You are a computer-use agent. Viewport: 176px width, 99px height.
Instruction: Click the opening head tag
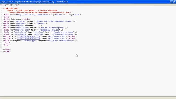tap(6, 17)
